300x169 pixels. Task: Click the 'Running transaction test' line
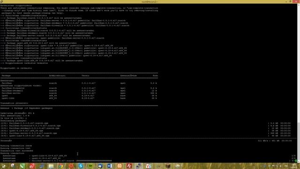point(15,148)
